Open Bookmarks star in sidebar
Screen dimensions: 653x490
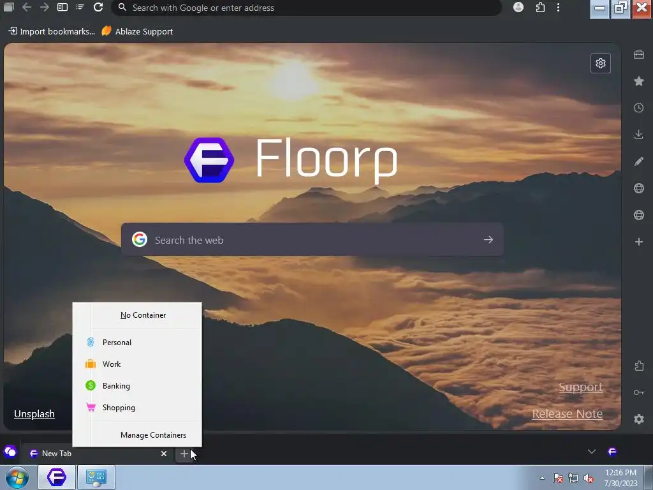pos(639,81)
